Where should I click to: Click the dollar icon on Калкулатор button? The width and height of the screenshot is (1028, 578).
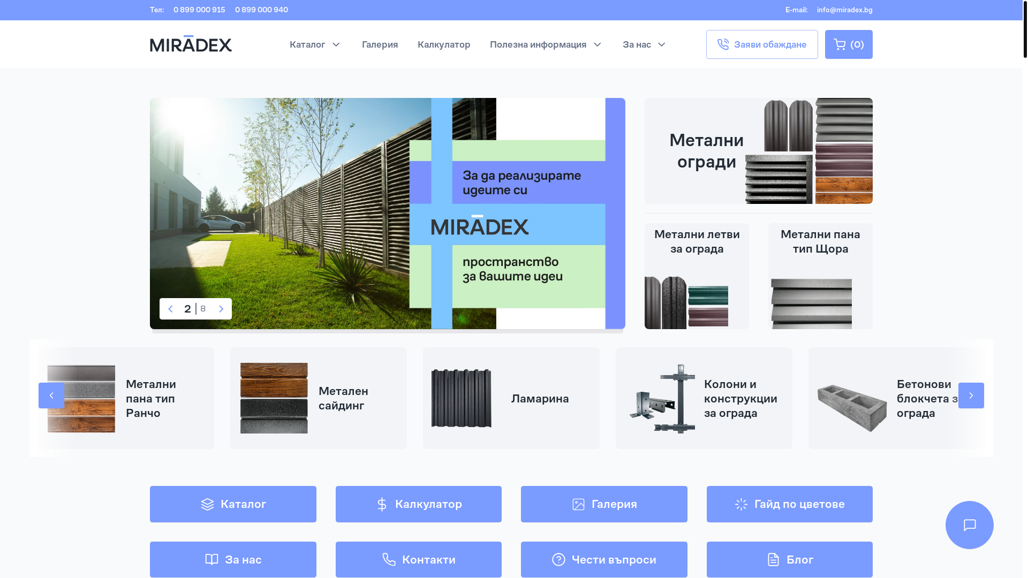[382, 504]
